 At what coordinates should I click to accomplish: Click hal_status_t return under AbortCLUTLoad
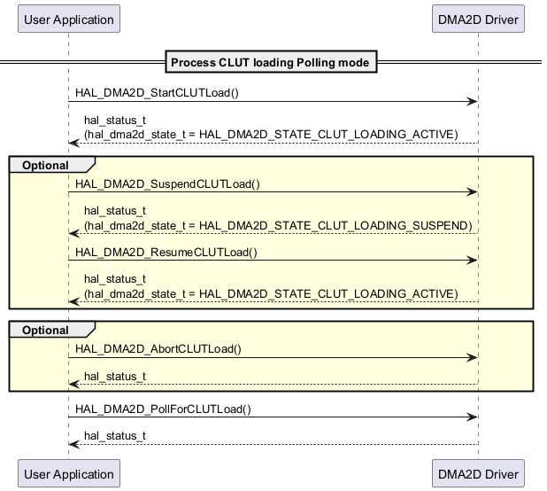(115, 377)
